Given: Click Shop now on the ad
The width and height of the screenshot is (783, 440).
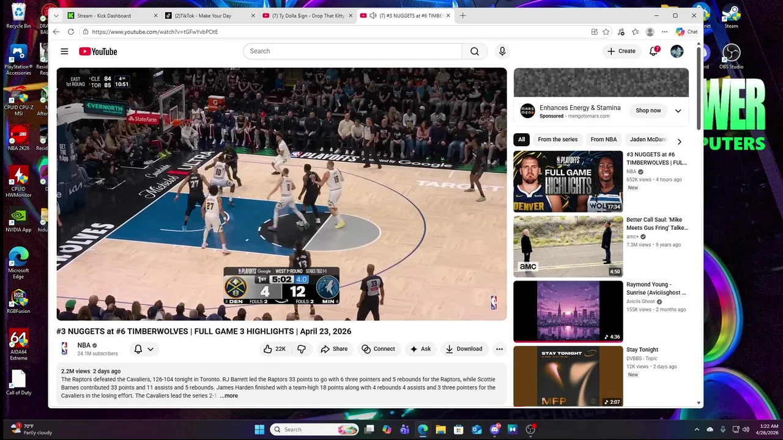Looking at the screenshot, I should [x=648, y=111].
